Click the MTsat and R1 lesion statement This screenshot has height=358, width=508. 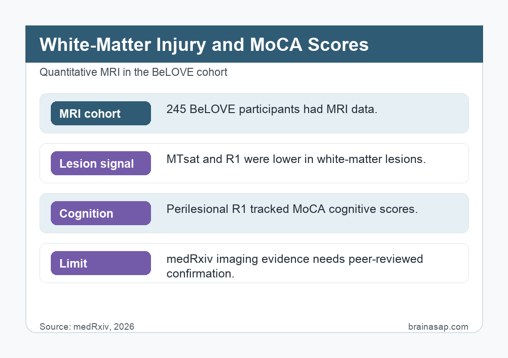(296, 159)
